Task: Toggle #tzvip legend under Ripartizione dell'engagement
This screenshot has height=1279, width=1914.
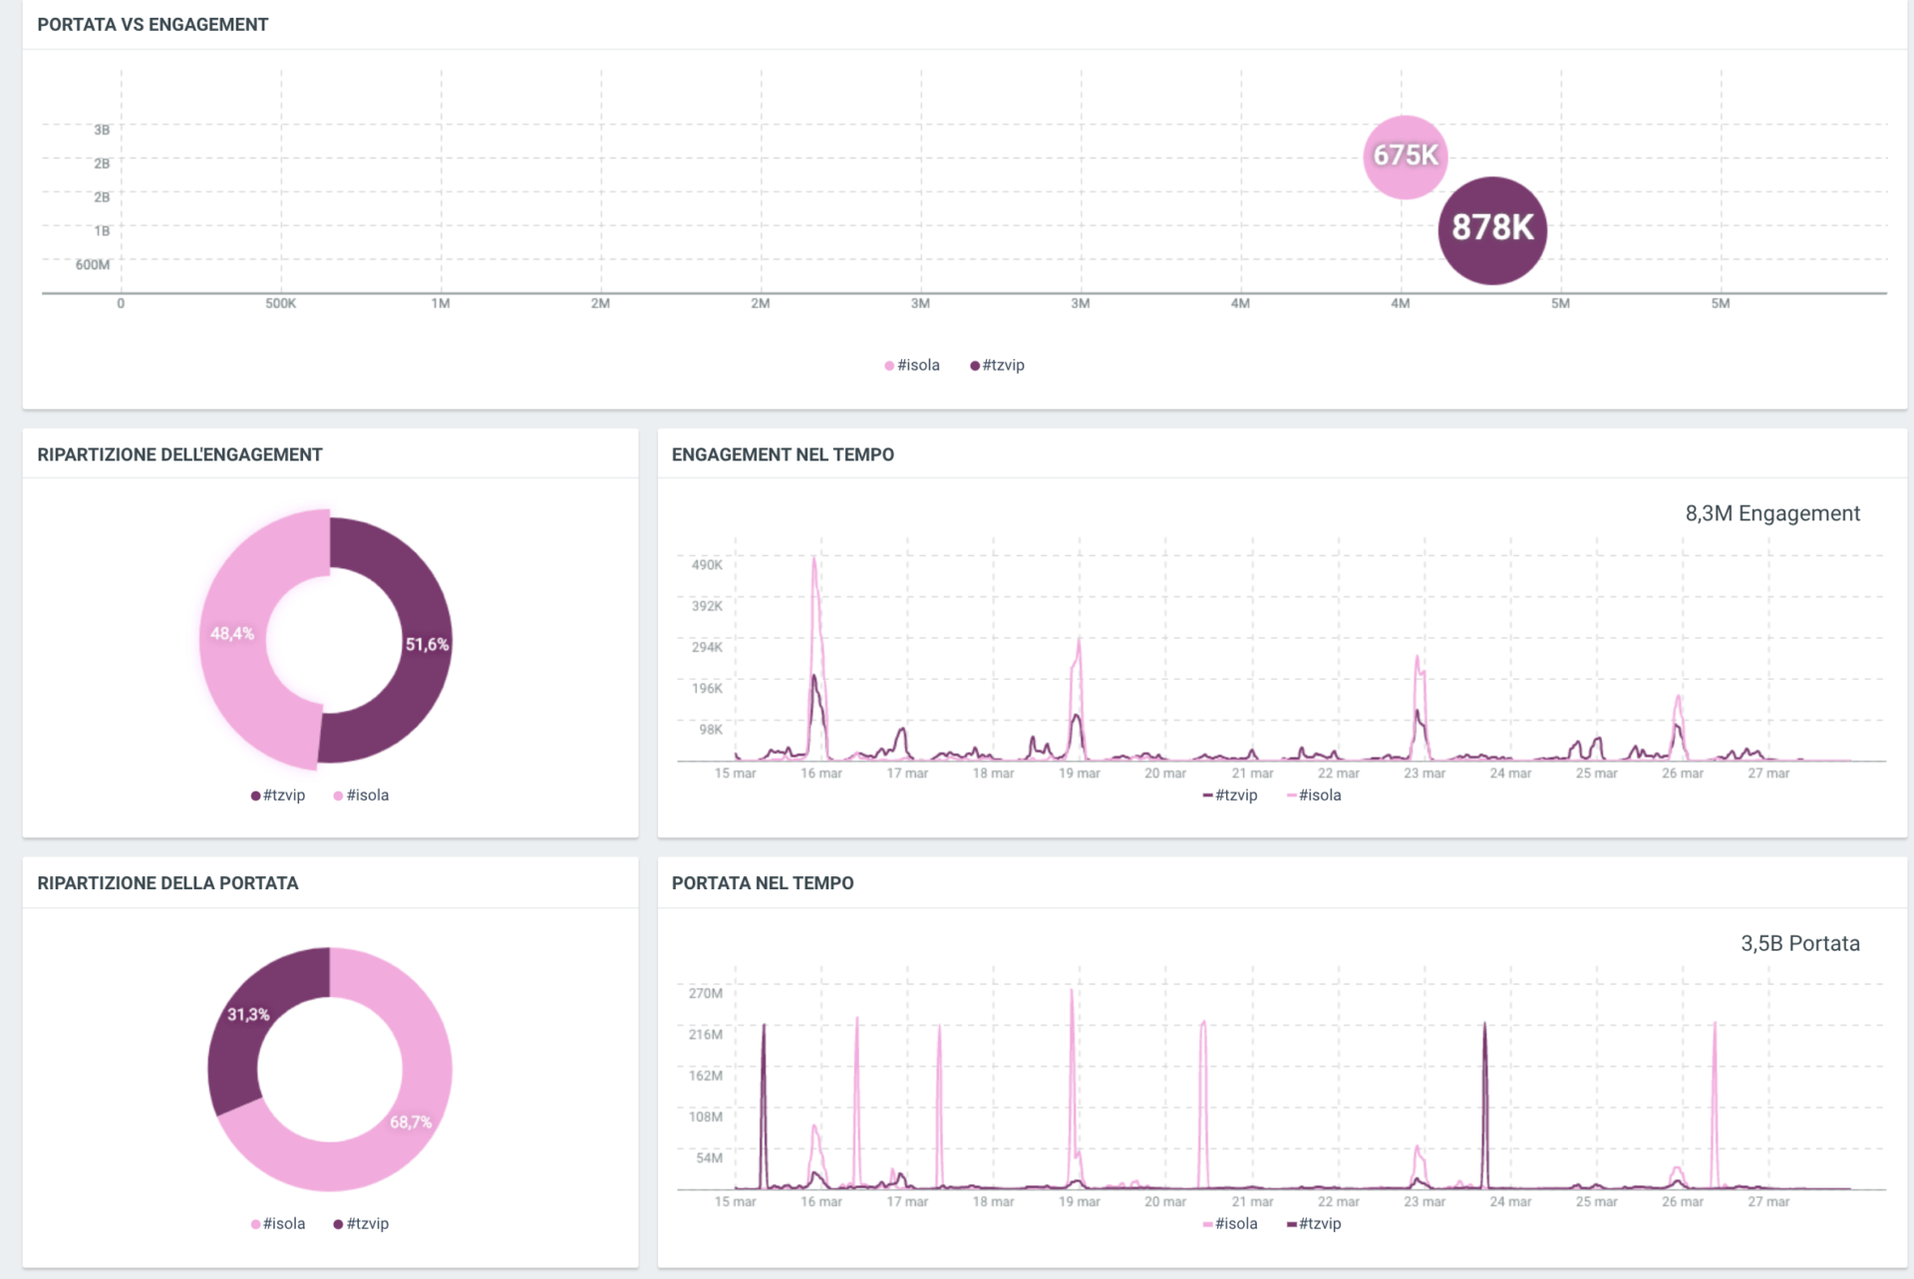Action: [x=278, y=795]
